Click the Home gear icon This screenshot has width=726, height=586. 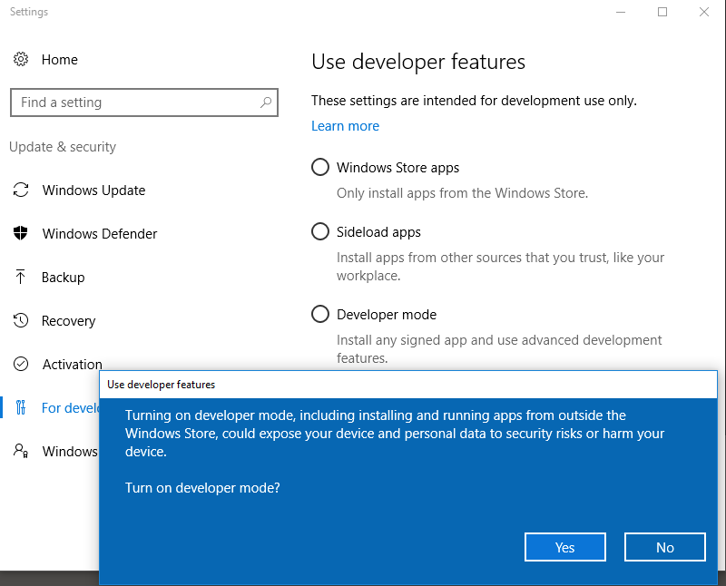coord(21,60)
